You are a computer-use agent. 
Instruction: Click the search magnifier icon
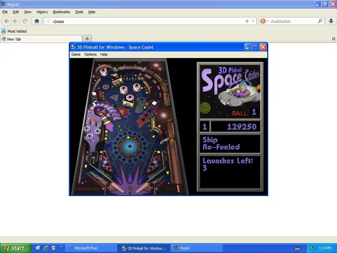click(x=320, y=21)
